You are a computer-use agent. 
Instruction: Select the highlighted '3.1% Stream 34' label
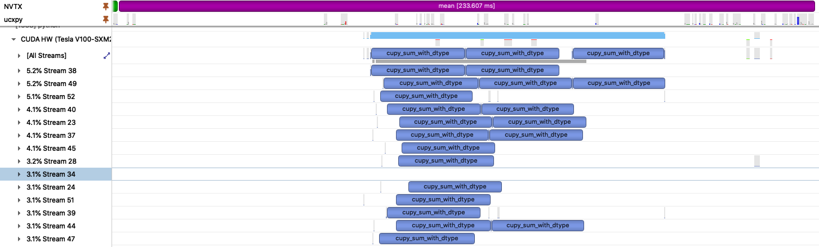coord(51,174)
